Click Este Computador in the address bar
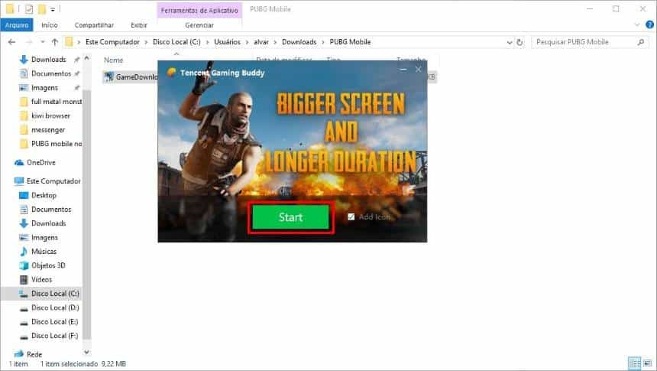Viewport: 657px width, 371px height. (112, 42)
